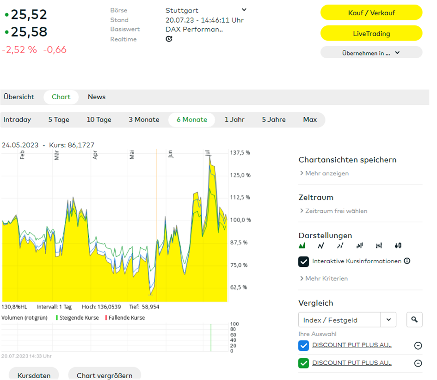Screen dimensions: 437x380
Task: Toggle the blue comparison checkbox
Action: pos(304,345)
